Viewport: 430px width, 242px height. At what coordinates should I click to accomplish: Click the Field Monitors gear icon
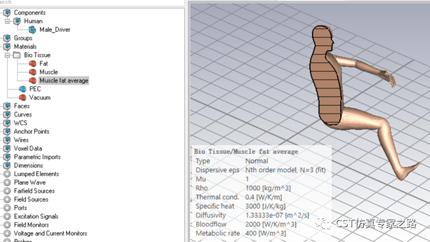pos(7,225)
